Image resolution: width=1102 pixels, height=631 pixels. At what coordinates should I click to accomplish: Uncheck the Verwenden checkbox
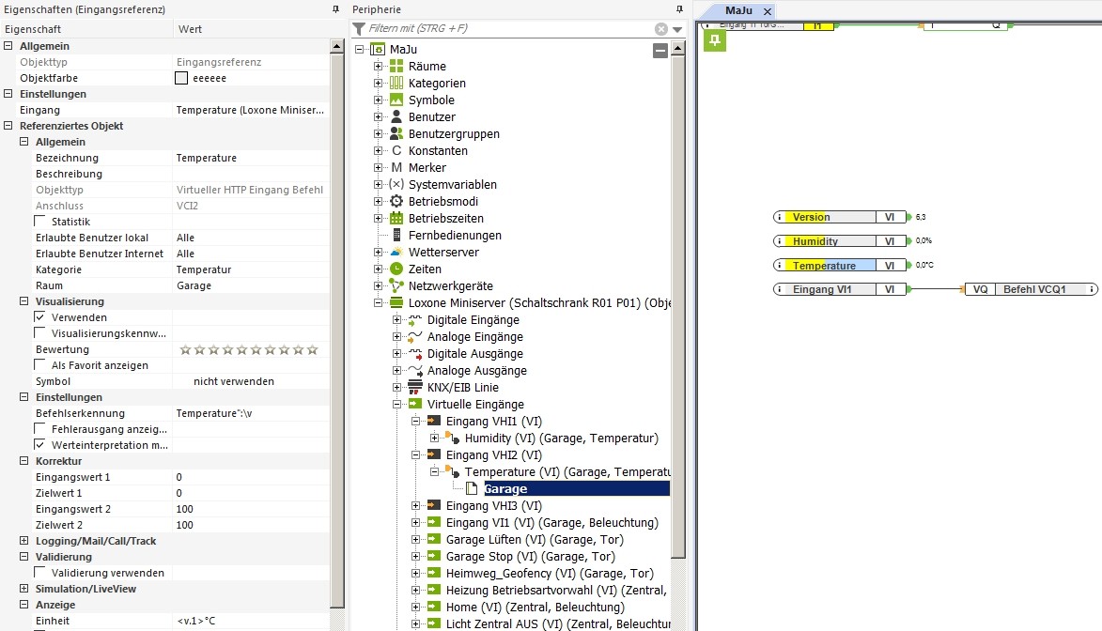(40, 317)
